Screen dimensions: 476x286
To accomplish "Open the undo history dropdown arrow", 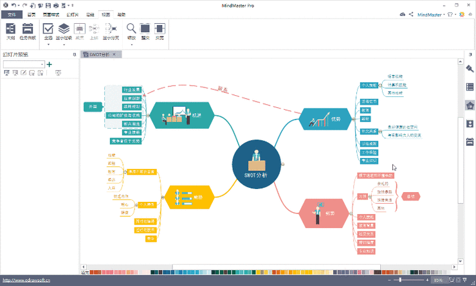I will [x=19, y=5].
